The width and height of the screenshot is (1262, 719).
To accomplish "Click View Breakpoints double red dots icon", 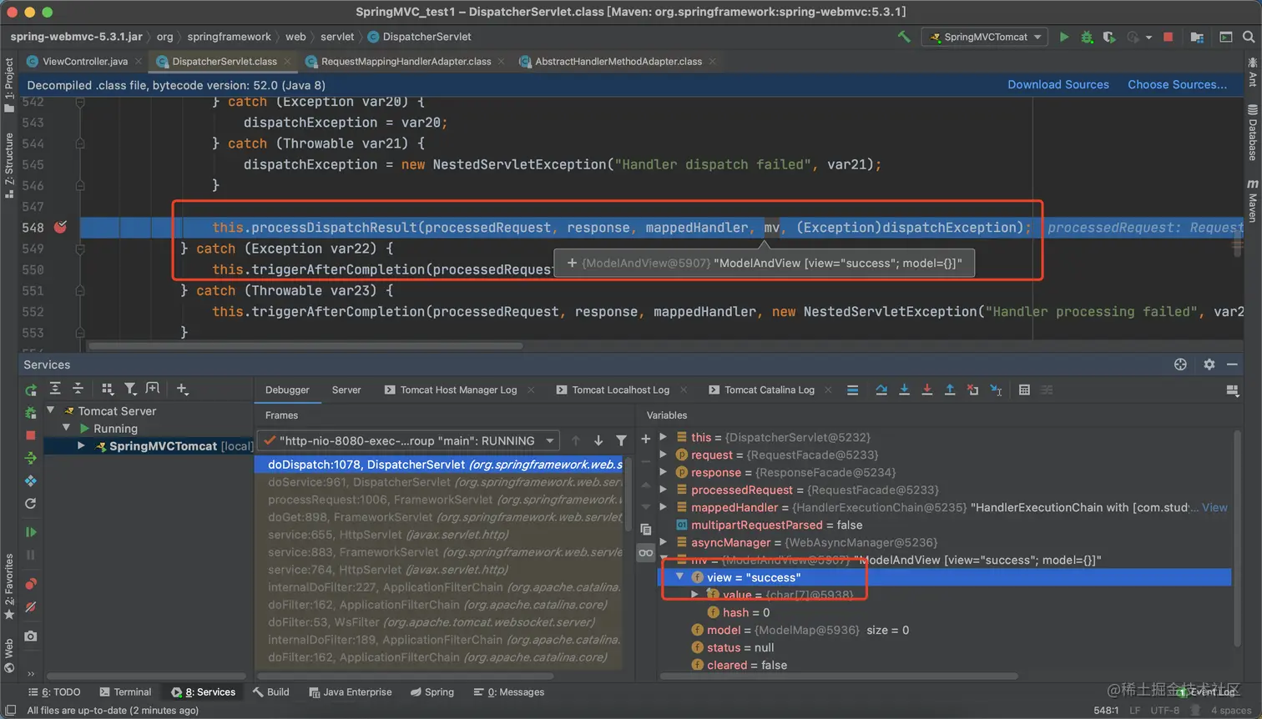I will pyautogui.click(x=31, y=584).
